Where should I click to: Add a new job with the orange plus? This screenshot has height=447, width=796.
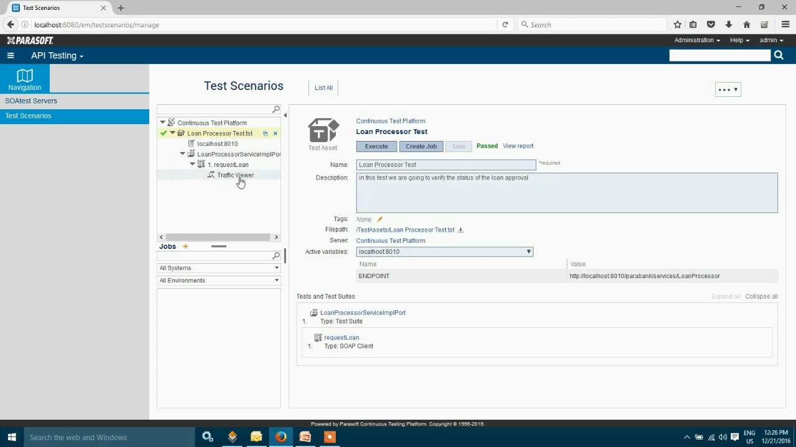click(x=185, y=246)
